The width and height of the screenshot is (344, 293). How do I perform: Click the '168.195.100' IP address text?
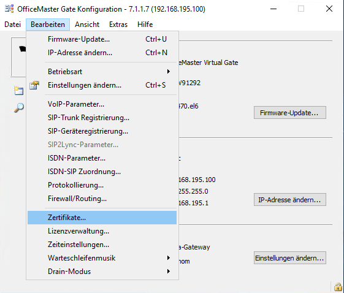(197, 180)
